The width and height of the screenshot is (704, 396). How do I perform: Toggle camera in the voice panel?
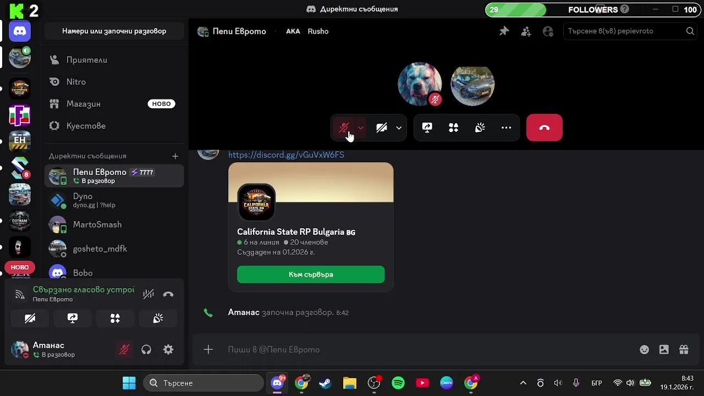coord(30,318)
